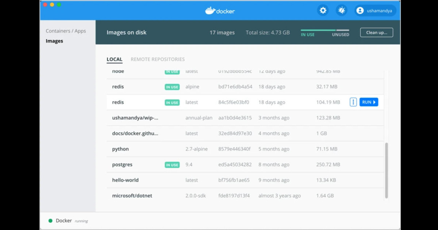The width and height of the screenshot is (438, 230).
Task: Click image ID bd71e6db4a54
Action: point(235,87)
